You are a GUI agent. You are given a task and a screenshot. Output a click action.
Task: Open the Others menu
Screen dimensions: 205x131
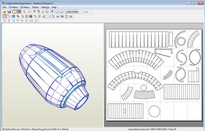pos(35,7)
